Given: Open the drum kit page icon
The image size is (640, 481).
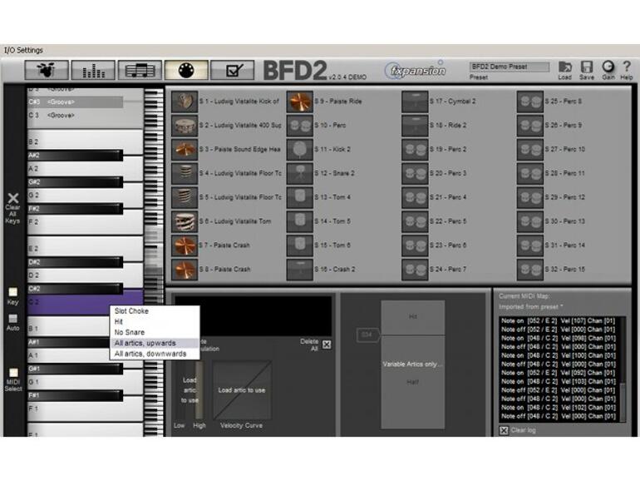Looking at the screenshot, I should [x=47, y=71].
